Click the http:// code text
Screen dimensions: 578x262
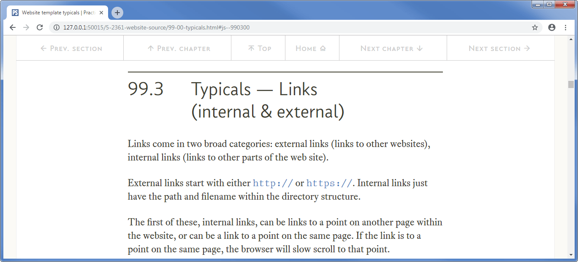tap(273, 184)
